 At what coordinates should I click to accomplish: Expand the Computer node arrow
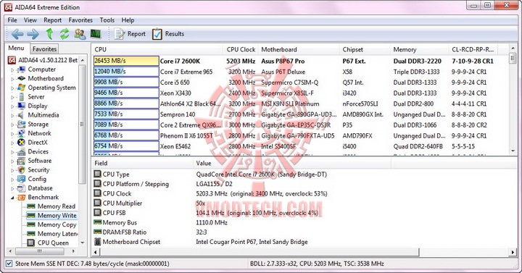tap(12, 70)
